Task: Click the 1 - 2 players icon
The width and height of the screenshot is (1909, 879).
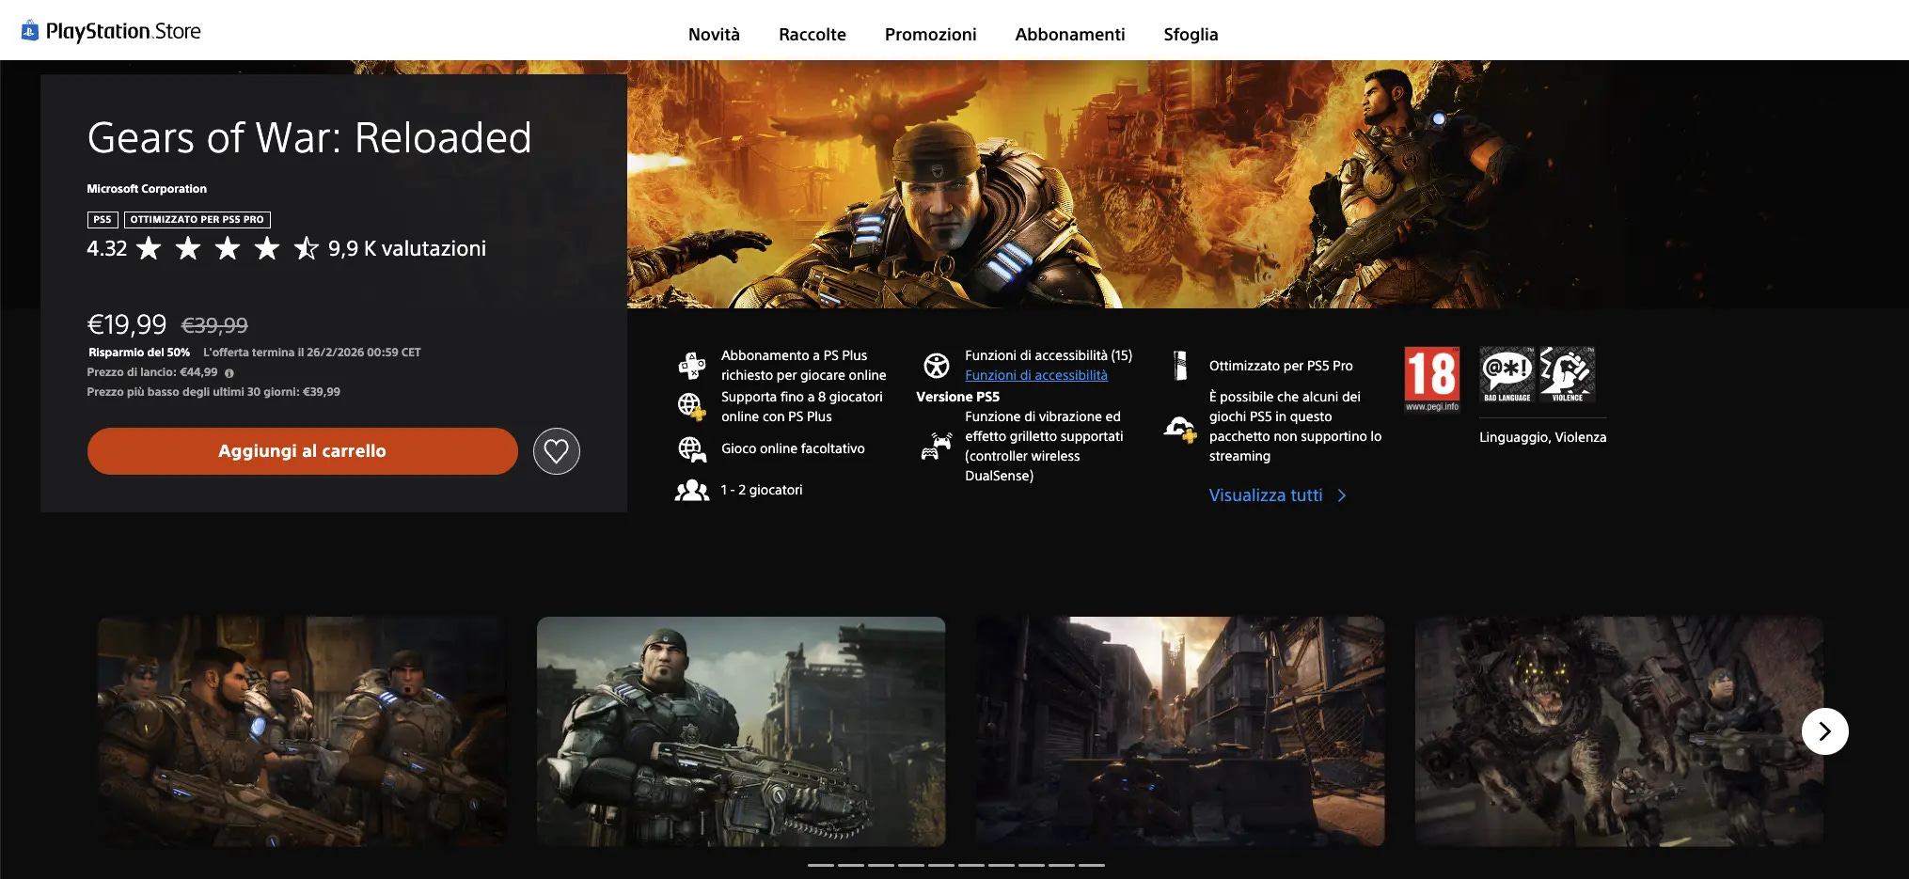Action: pyautogui.click(x=692, y=490)
